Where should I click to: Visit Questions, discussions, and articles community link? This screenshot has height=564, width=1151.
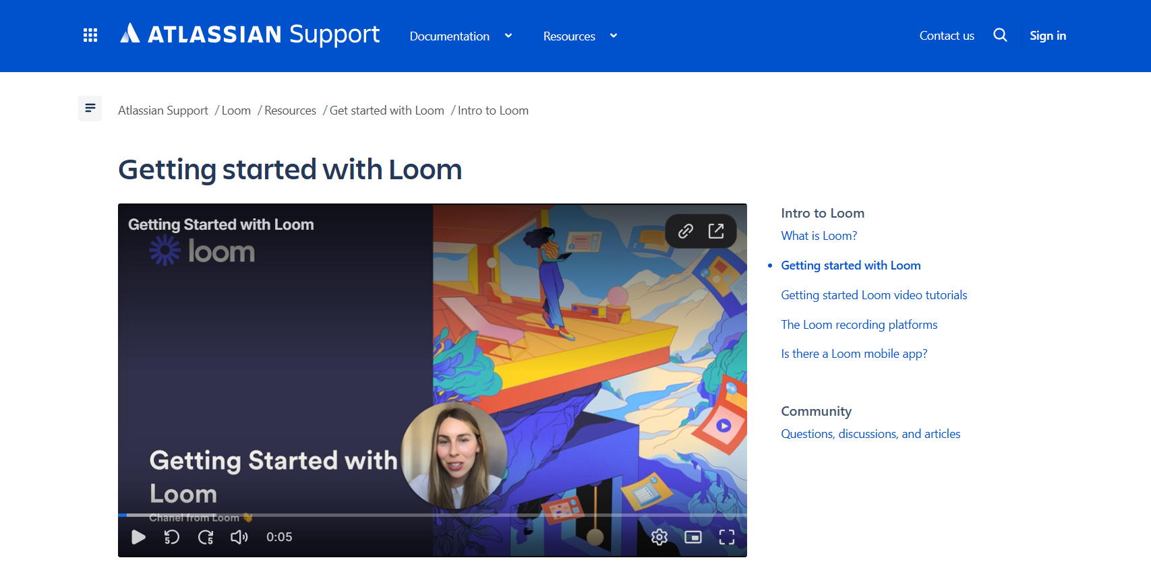tap(870, 434)
